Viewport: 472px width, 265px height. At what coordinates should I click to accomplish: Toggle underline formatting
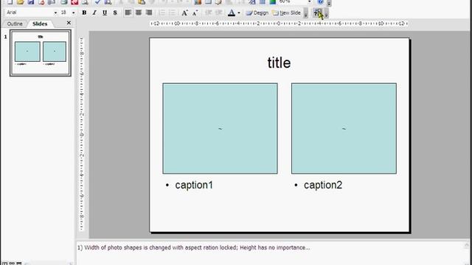pos(105,13)
